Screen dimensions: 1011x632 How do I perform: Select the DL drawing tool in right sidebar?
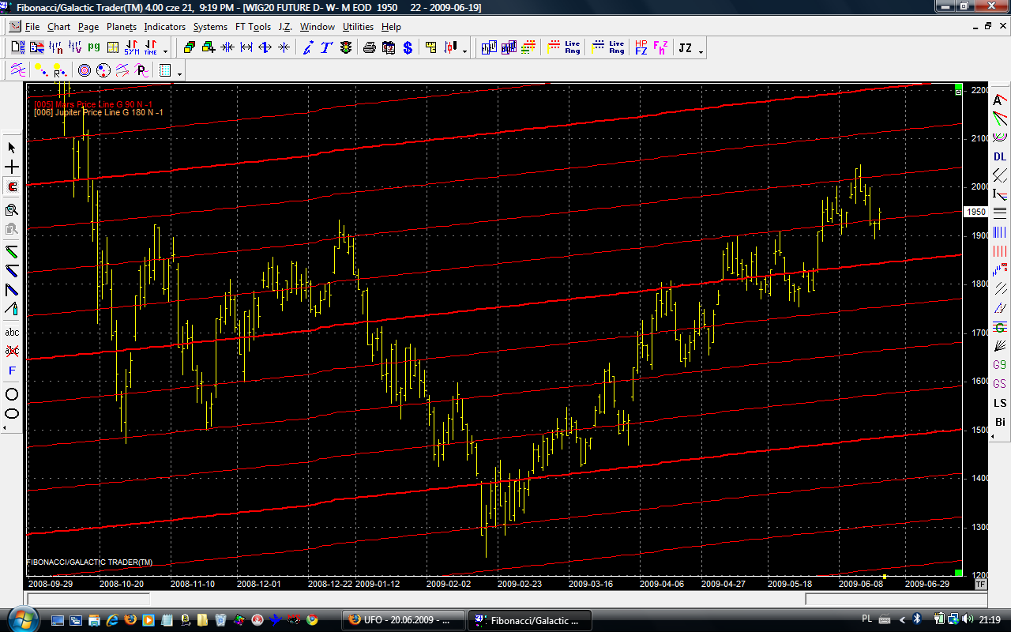(1000, 156)
